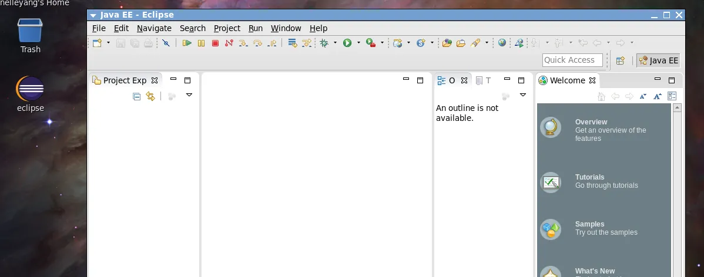Open the Navigate menu

tap(154, 28)
